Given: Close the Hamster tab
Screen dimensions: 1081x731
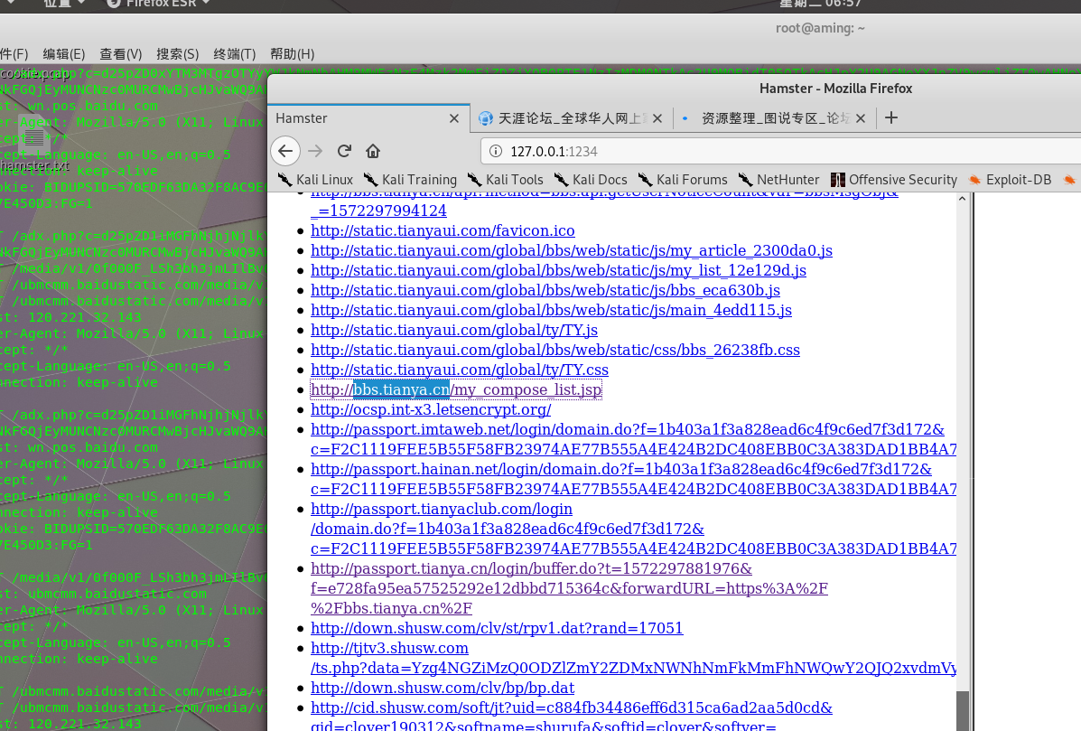Looking at the screenshot, I should tap(453, 118).
